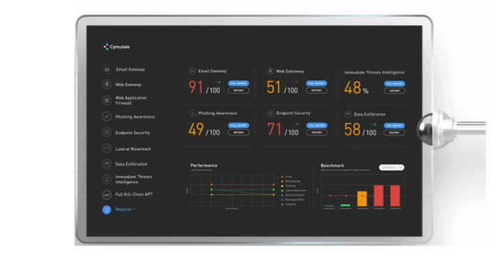Open Full Report for Email Gateway card
This screenshot has width=502, height=279.
point(238,83)
